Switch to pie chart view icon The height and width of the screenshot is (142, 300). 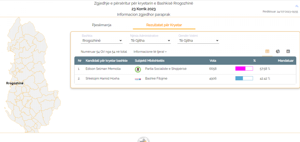(278, 51)
